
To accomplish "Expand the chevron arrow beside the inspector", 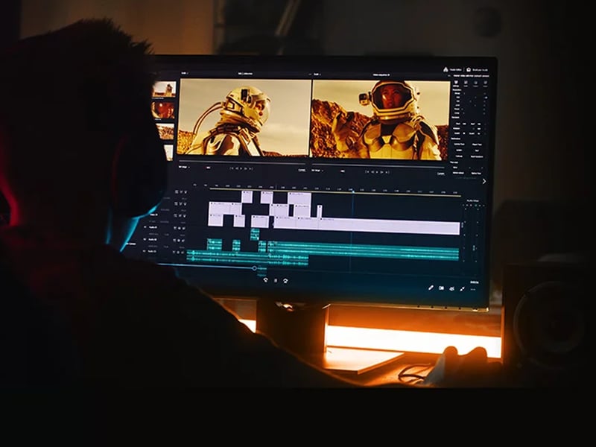I will coord(484,182).
